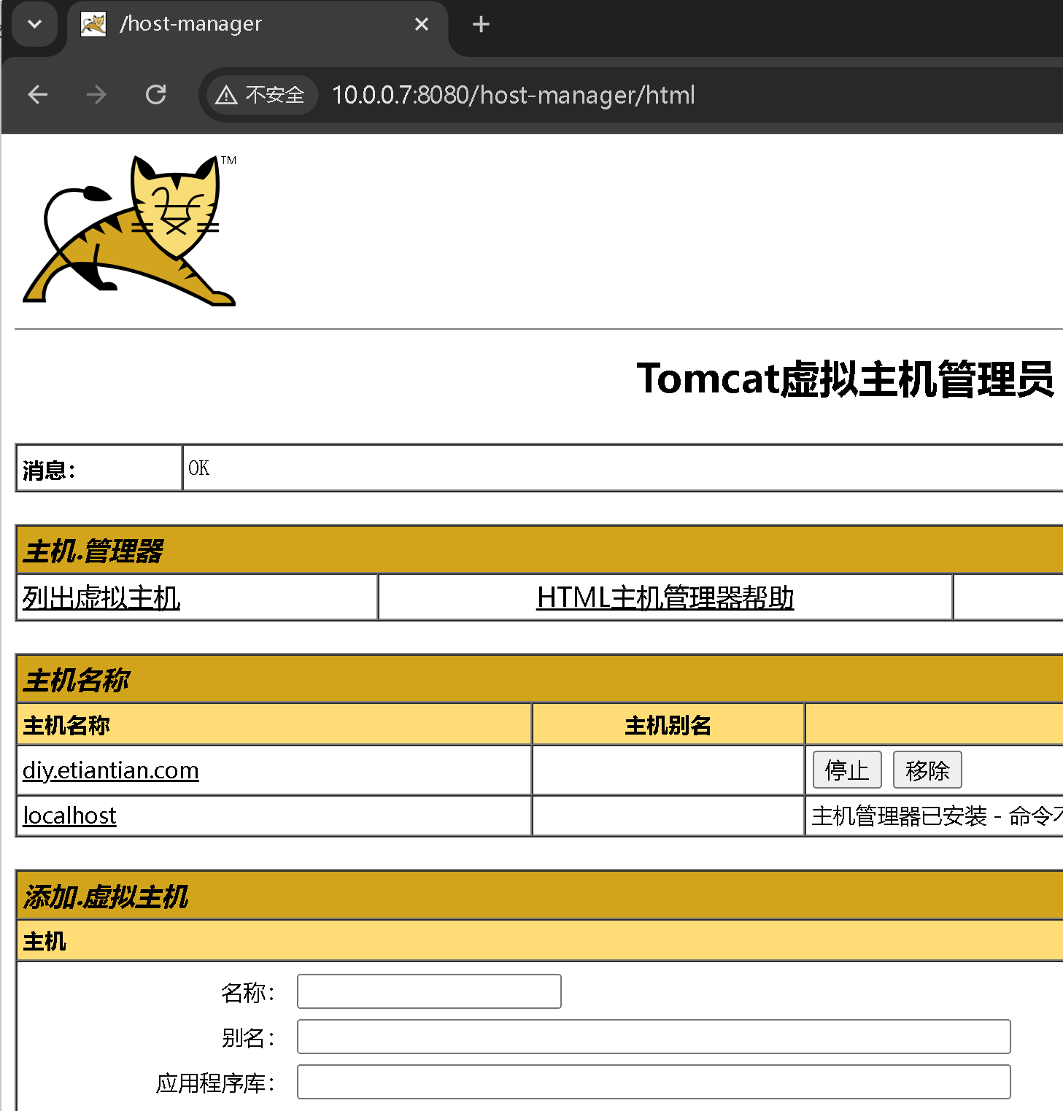
Task: Open the localhost host link
Action: [x=69, y=816]
